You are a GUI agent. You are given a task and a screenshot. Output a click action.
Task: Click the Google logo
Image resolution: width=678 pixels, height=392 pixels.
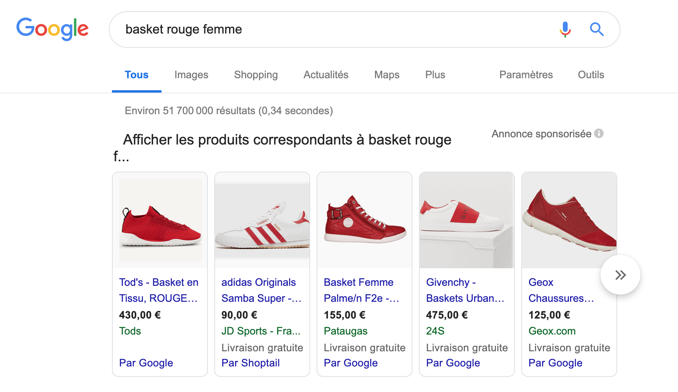pos(52,29)
